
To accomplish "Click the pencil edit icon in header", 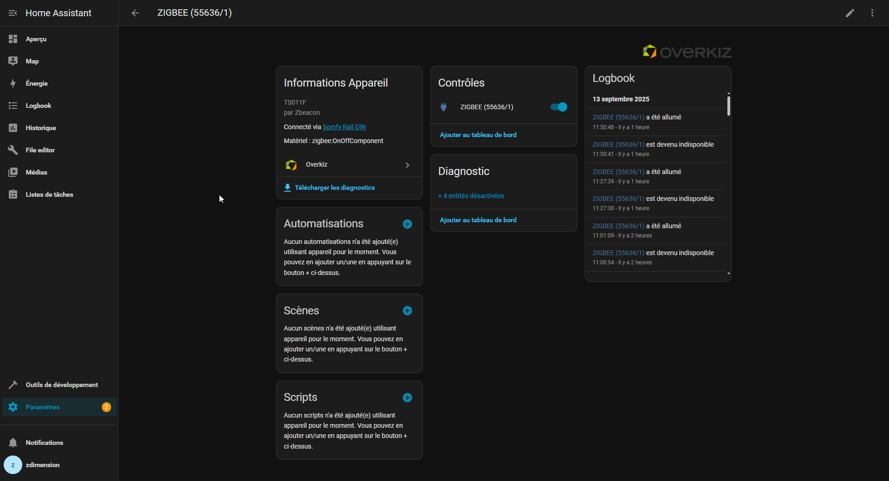I will coord(850,13).
